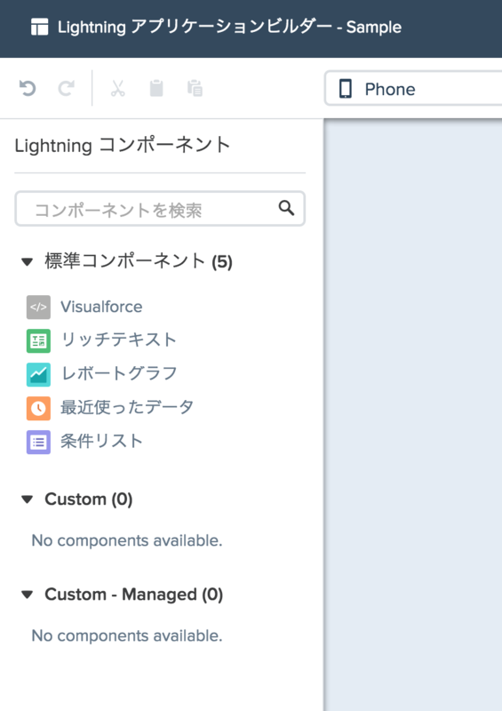Click the search magnifier icon
The image size is (502, 711).
pyautogui.click(x=286, y=208)
